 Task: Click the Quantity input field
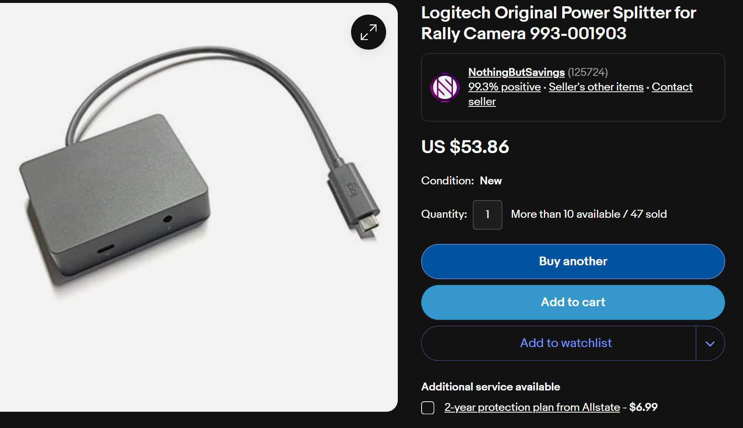(487, 214)
